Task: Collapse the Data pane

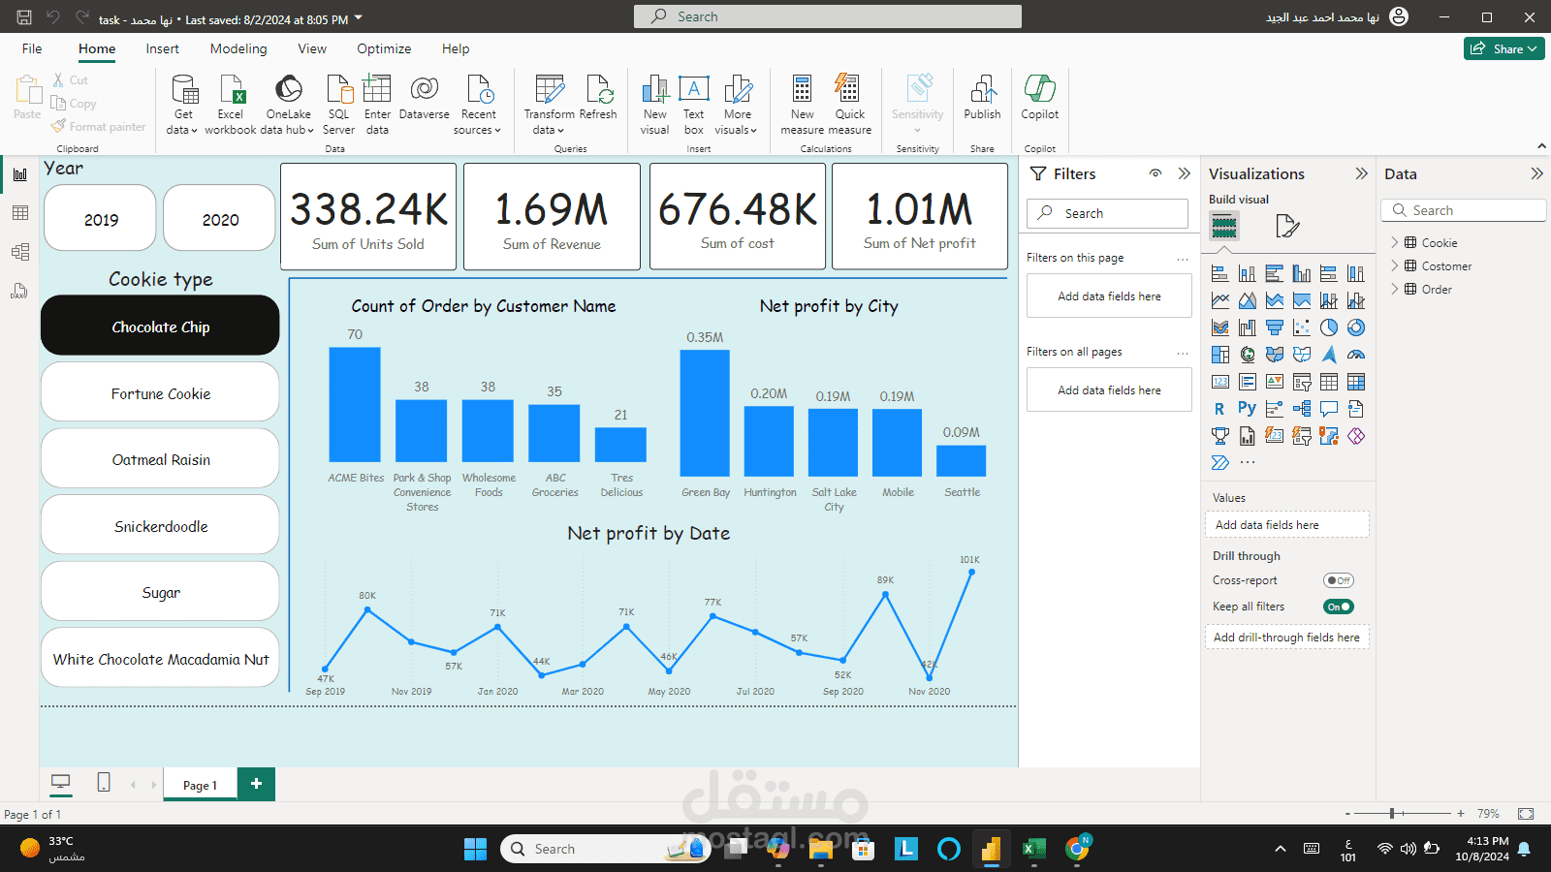Action: [1536, 173]
